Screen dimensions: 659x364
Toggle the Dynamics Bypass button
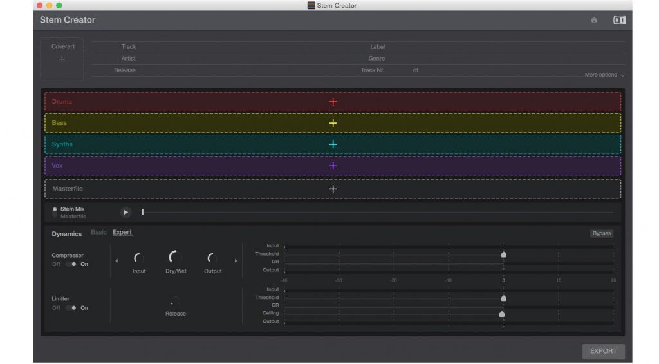click(x=602, y=233)
